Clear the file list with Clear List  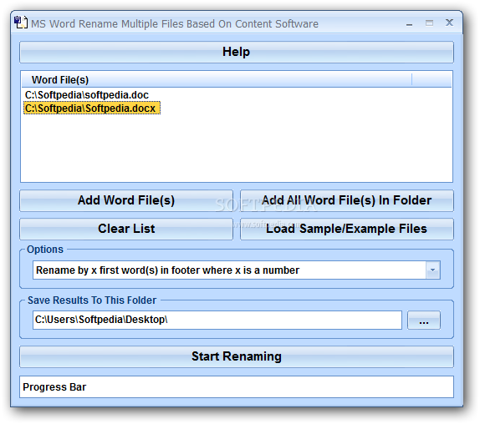(x=126, y=229)
